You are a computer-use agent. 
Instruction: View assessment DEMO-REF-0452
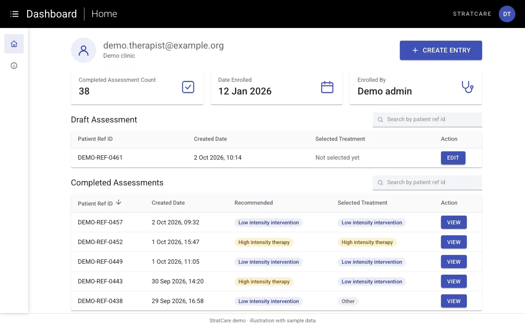(454, 242)
